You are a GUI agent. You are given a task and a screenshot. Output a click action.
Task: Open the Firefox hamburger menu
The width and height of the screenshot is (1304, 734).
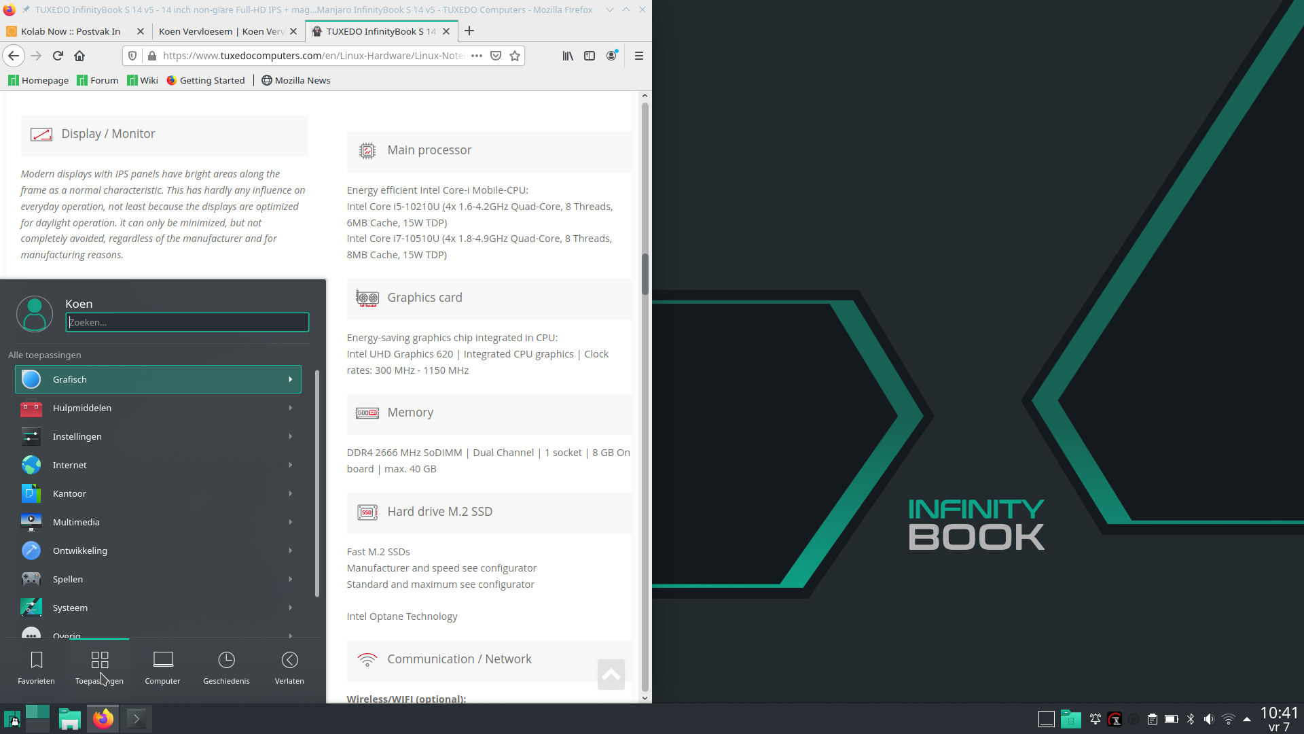click(638, 56)
